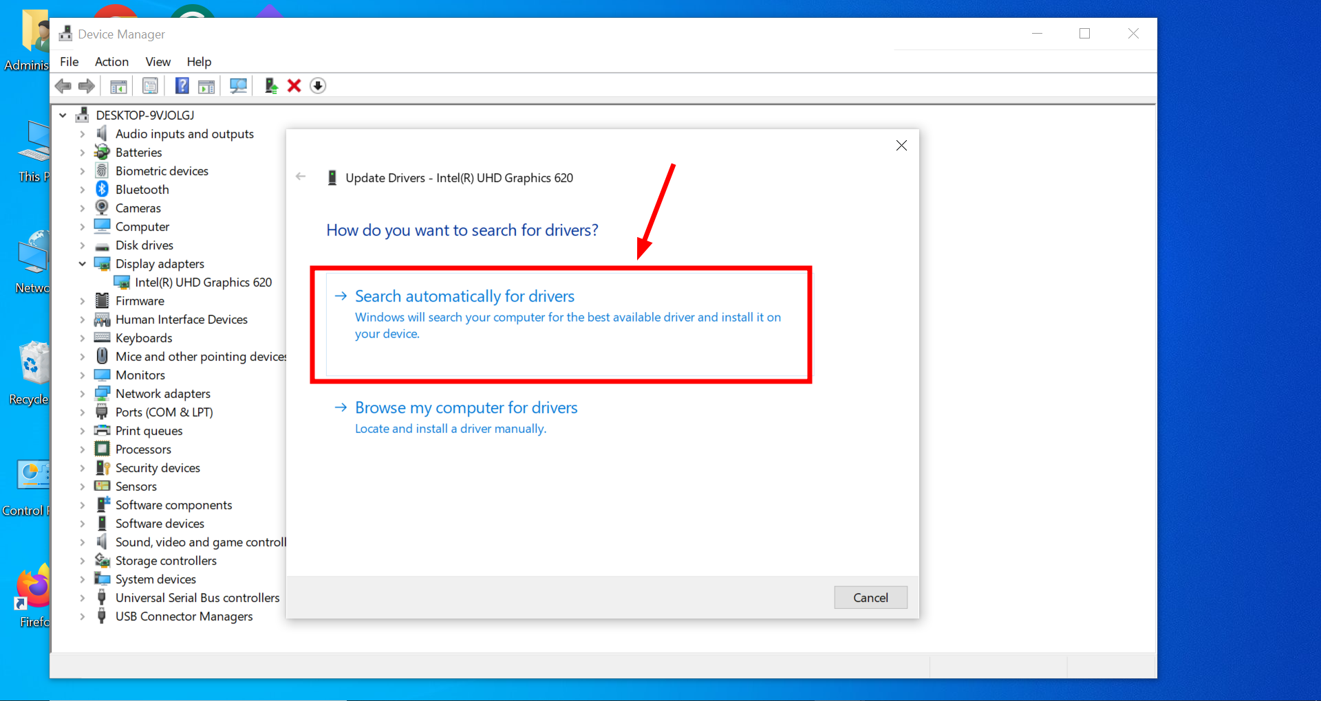The height and width of the screenshot is (701, 1321).
Task: Expand the Universal Serial Bus controllers category
Action: pos(82,597)
